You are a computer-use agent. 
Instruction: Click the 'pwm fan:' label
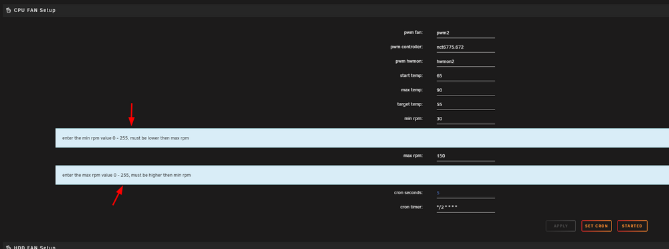(413, 32)
